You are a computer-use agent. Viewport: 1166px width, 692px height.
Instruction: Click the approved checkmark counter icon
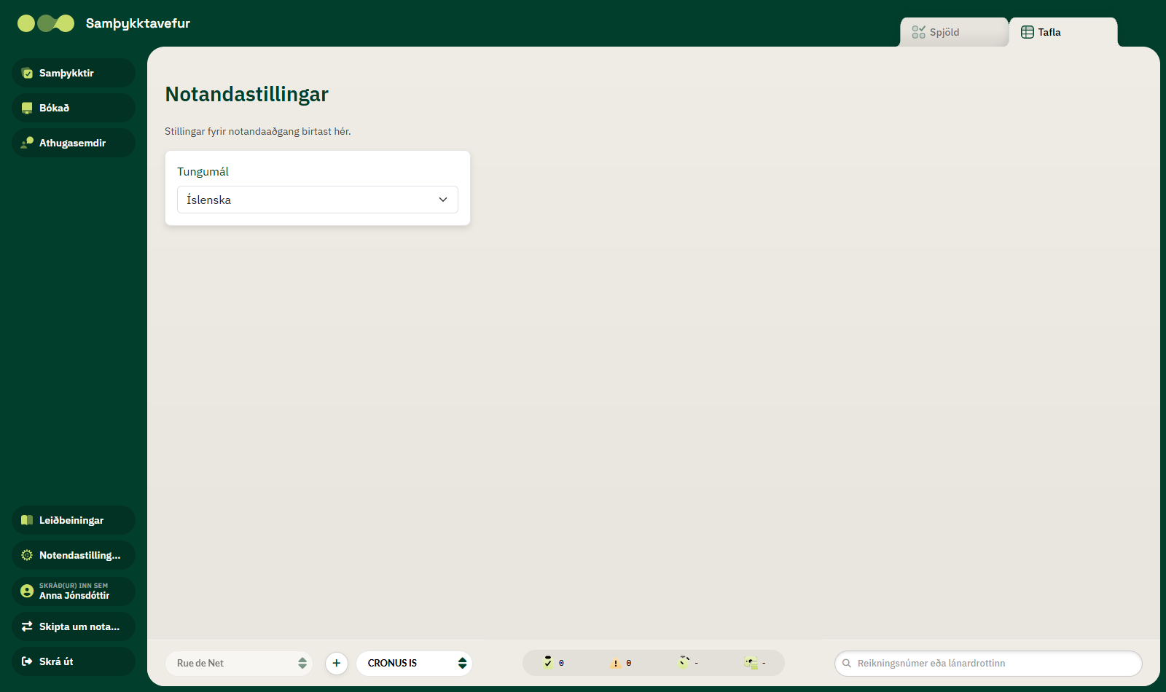548,662
